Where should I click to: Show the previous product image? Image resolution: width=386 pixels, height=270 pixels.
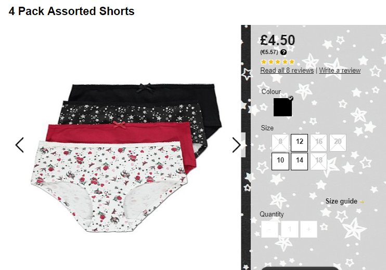point(19,145)
